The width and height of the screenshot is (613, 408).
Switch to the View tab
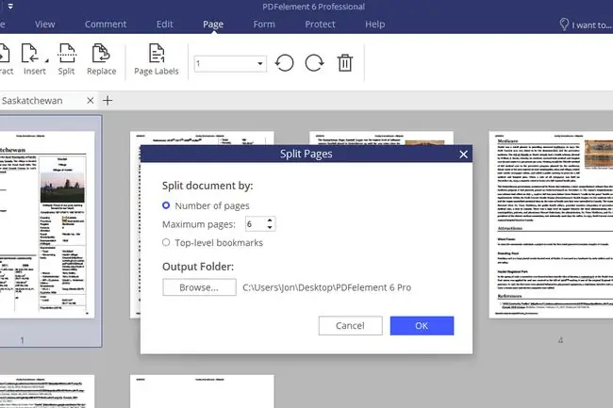point(45,24)
